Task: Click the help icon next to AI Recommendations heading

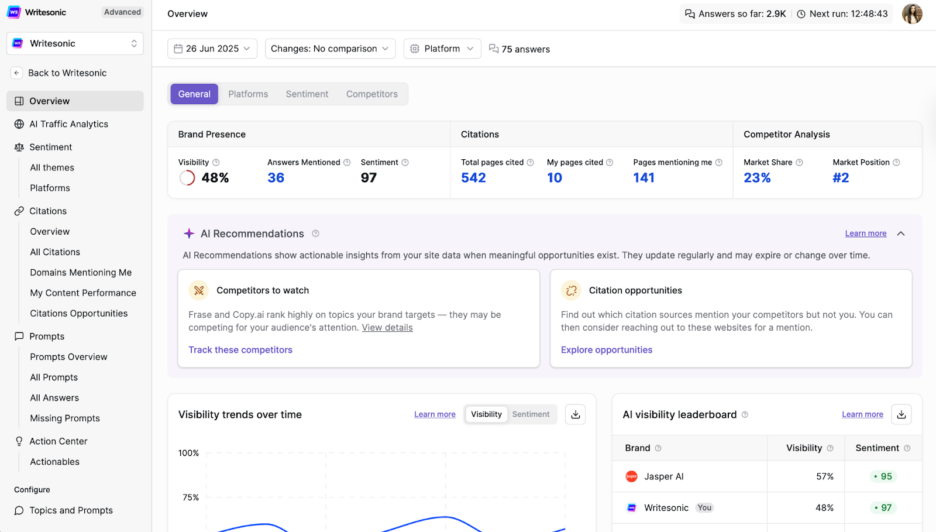Action: [316, 234]
